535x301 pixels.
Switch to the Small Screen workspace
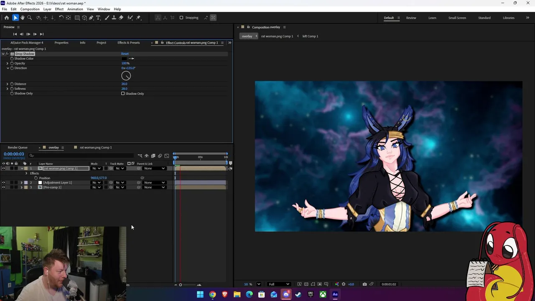pos(457,18)
